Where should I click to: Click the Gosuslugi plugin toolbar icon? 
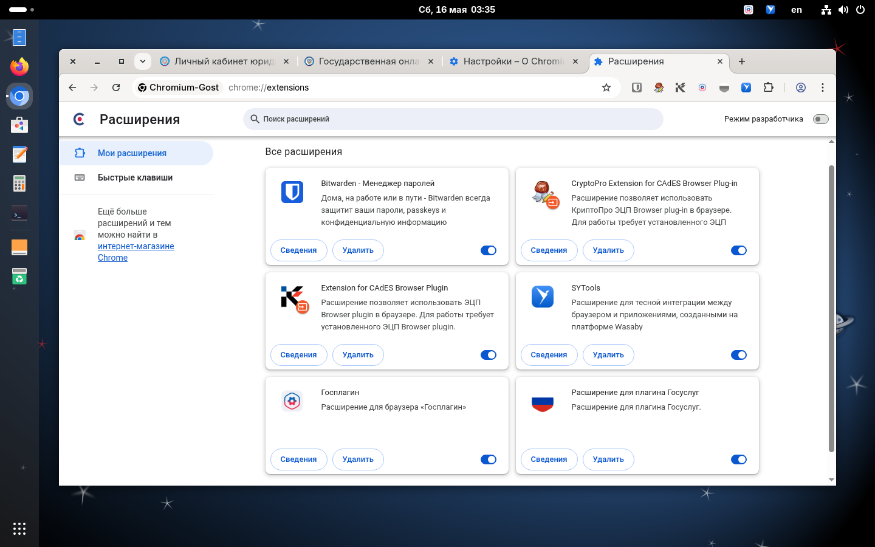click(724, 88)
